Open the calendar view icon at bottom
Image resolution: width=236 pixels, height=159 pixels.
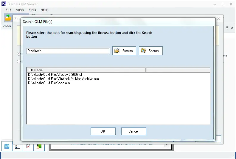pos(7,146)
